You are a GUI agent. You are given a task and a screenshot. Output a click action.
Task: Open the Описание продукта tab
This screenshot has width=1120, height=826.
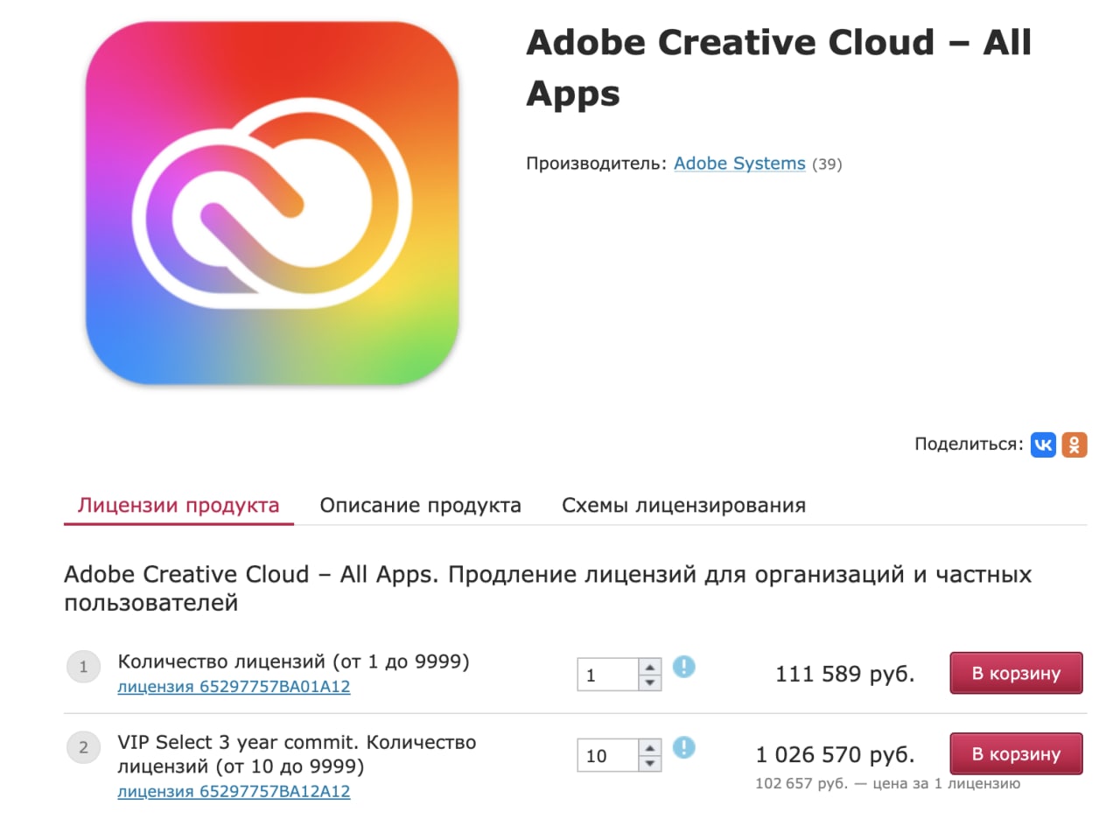[420, 506]
